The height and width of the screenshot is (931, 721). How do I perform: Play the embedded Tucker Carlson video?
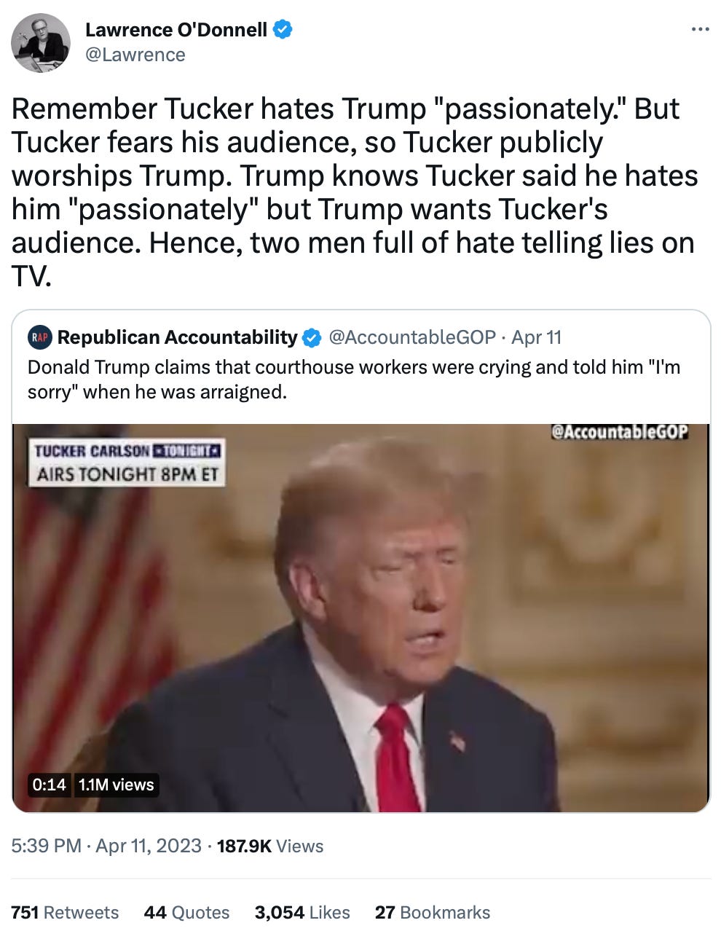point(361,618)
